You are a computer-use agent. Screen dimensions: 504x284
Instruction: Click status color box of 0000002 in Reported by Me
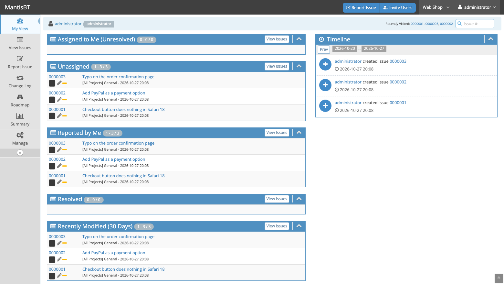[x=52, y=166]
